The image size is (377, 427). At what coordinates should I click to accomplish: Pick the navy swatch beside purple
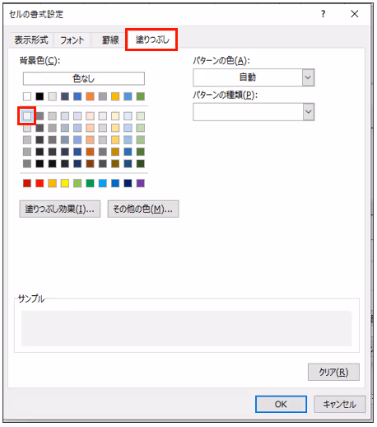[x=128, y=183]
